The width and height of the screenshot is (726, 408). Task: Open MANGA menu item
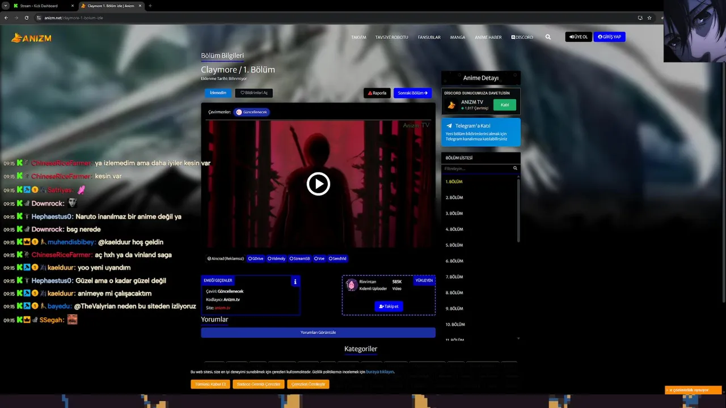[x=457, y=37]
